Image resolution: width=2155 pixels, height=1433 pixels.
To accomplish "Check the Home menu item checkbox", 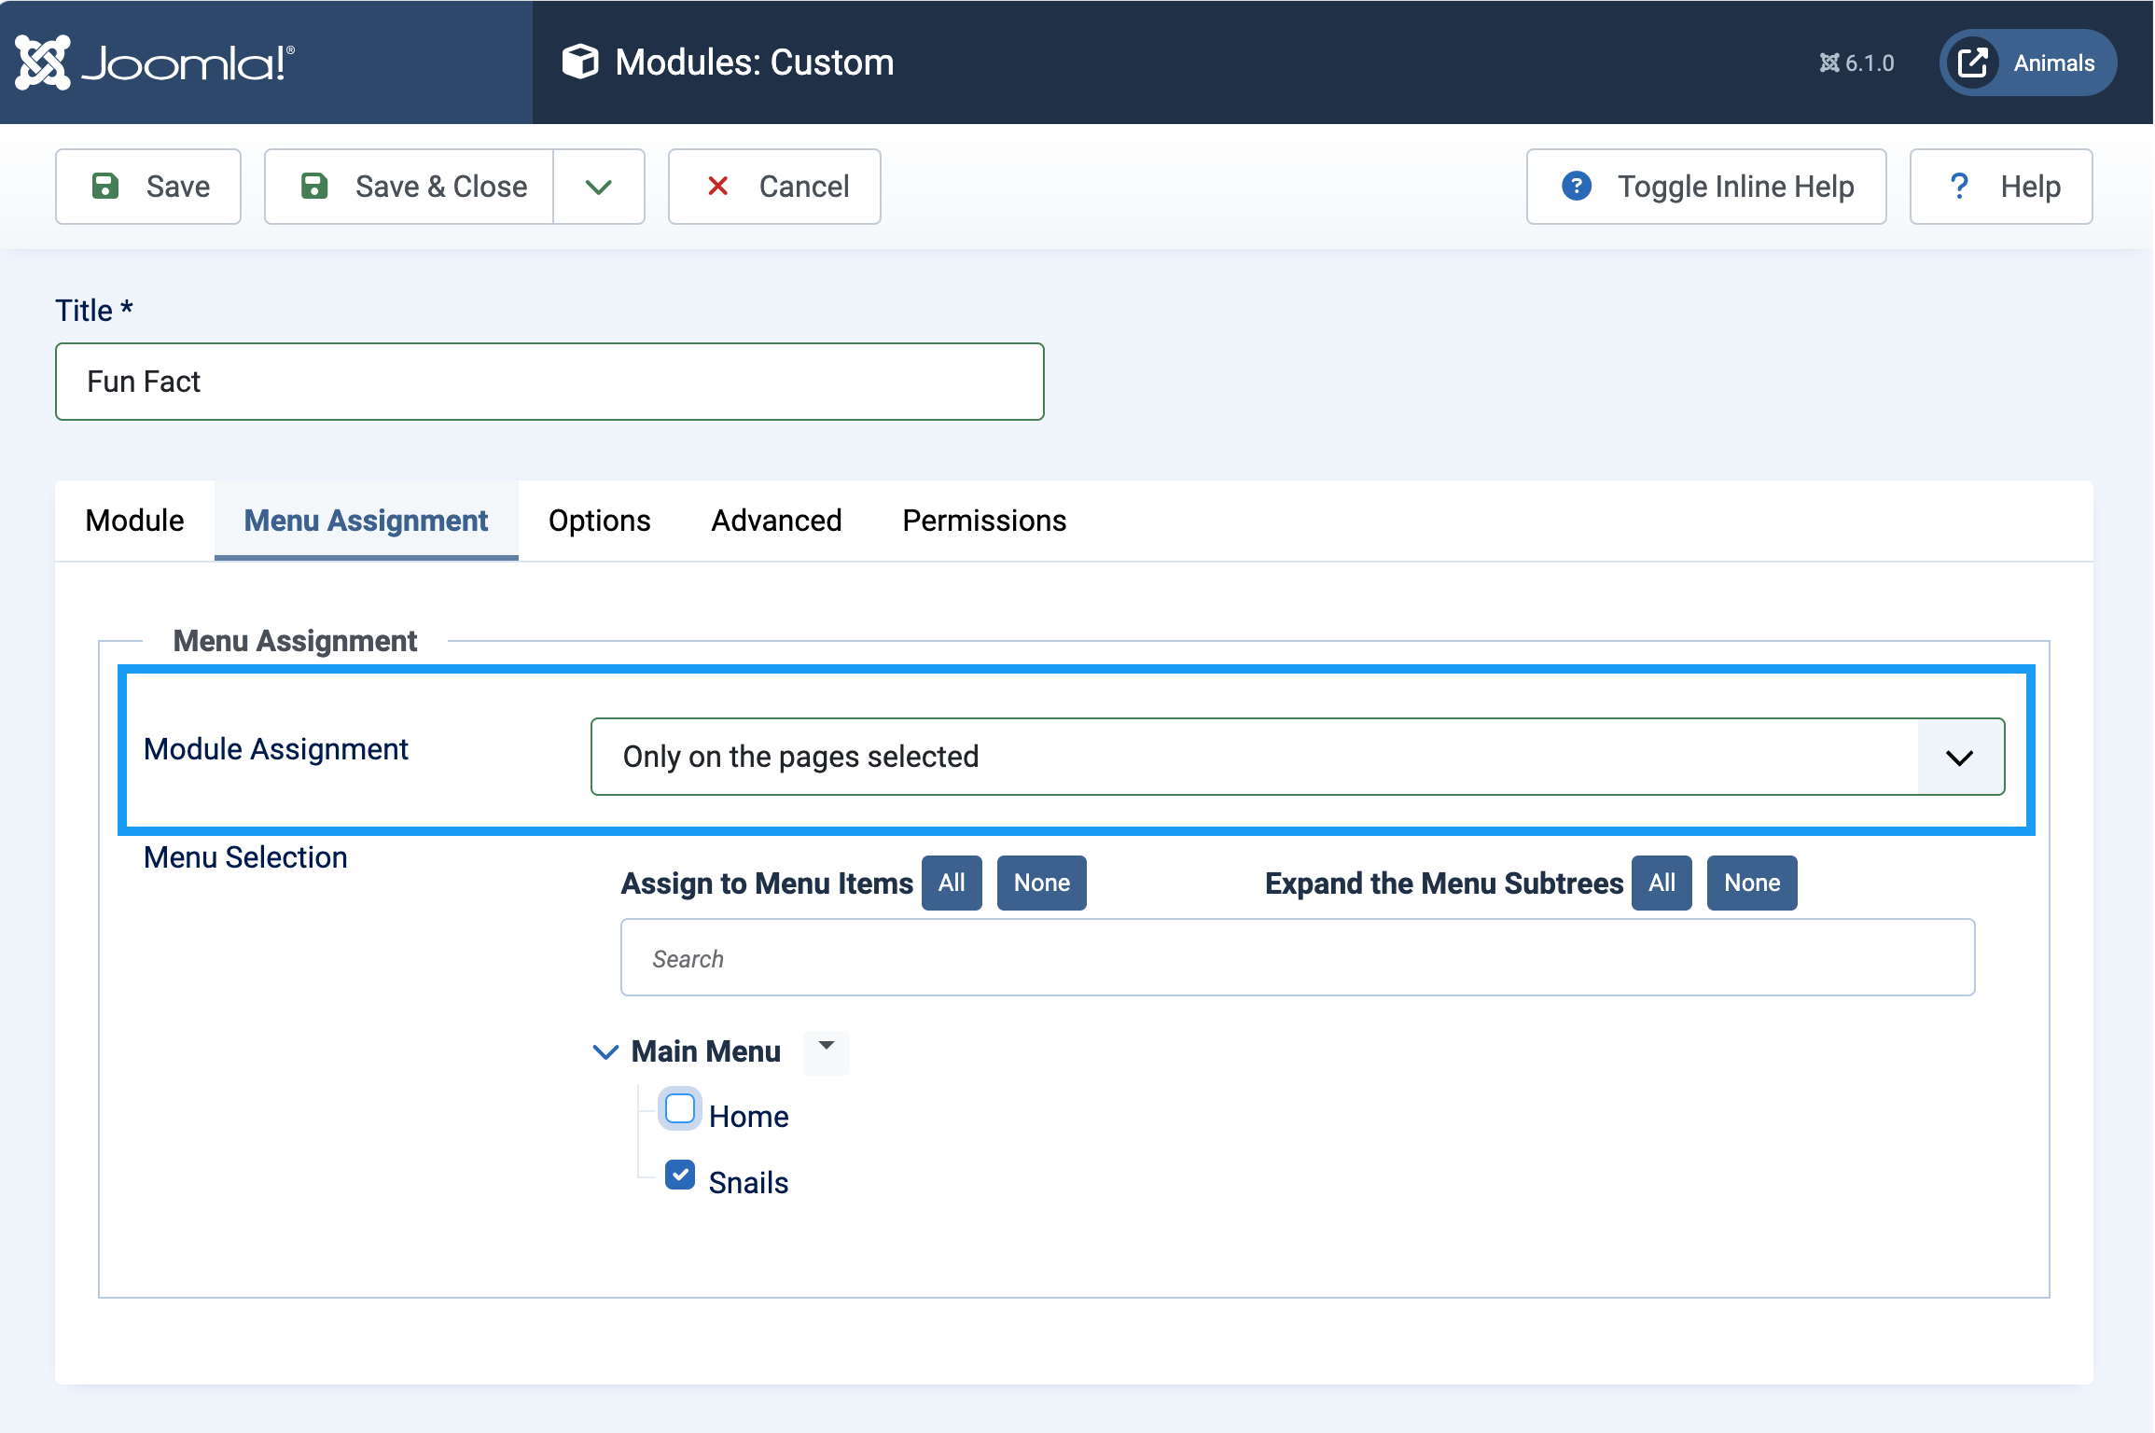I will point(680,1109).
